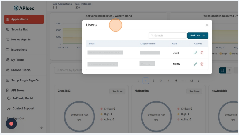Go to previous page with left chevron
Image resolution: width=239 pixels, height=135 pixels.
pyautogui.click(x=138, y=81)
